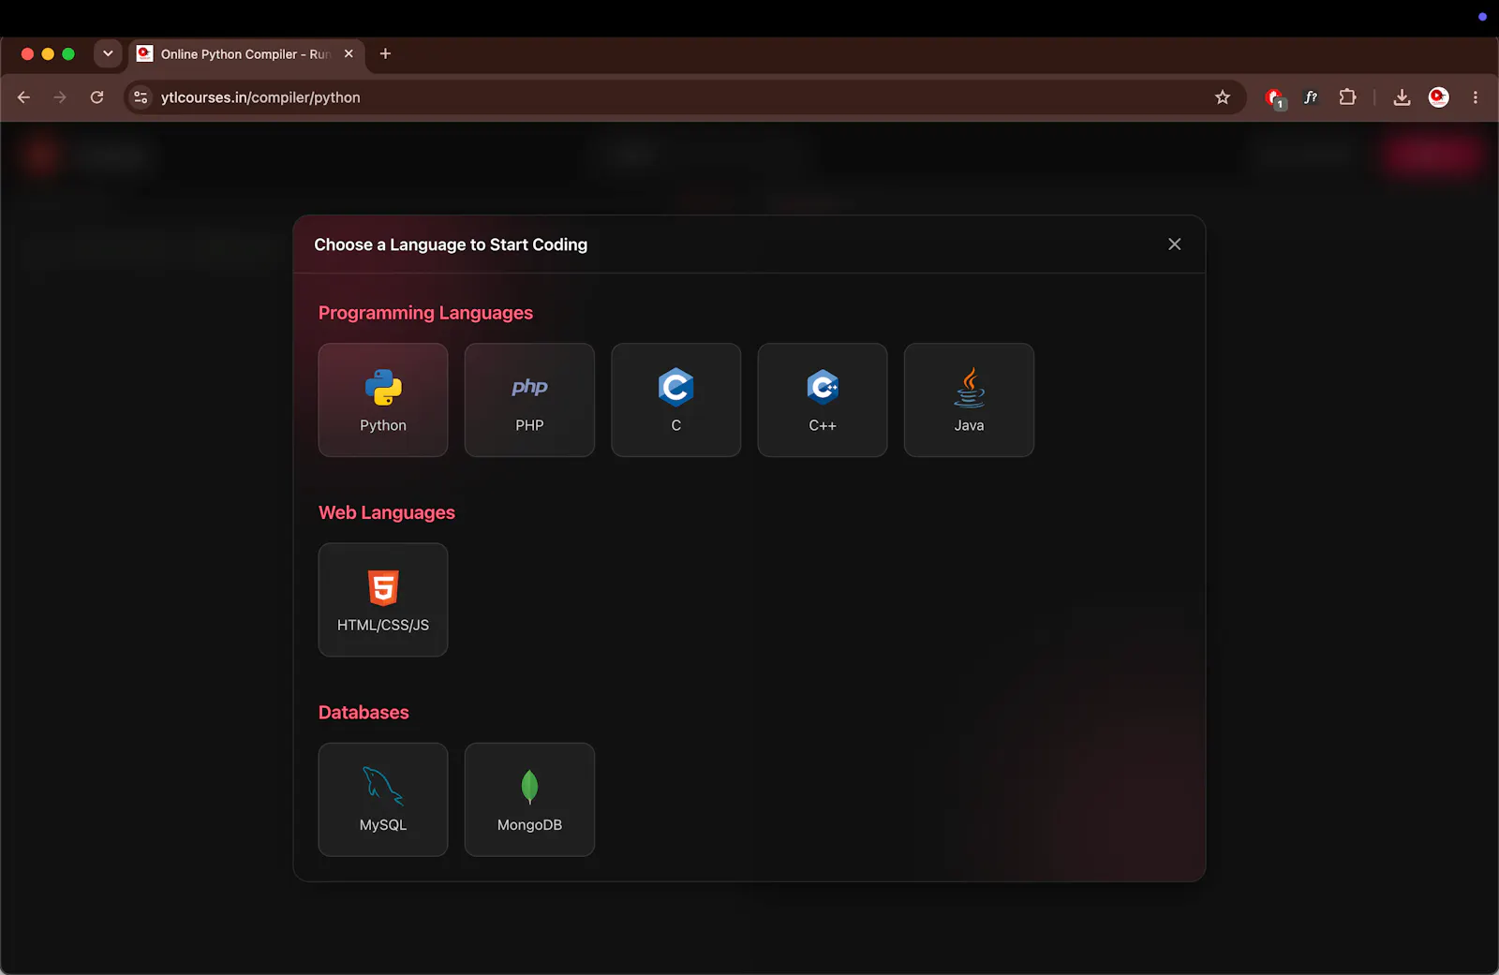Pick the C language card
This screenshot has height=975, width=1499.
tap(675, 400)
